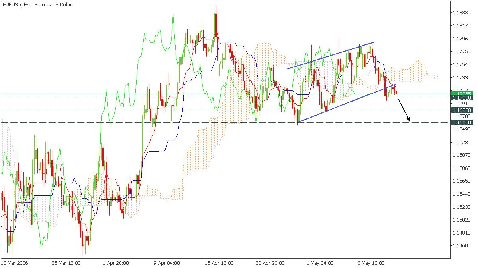The width and height of the screenshot is (478, 268).
Task: Click the 1.16700 price axis label
Action: 462,116
